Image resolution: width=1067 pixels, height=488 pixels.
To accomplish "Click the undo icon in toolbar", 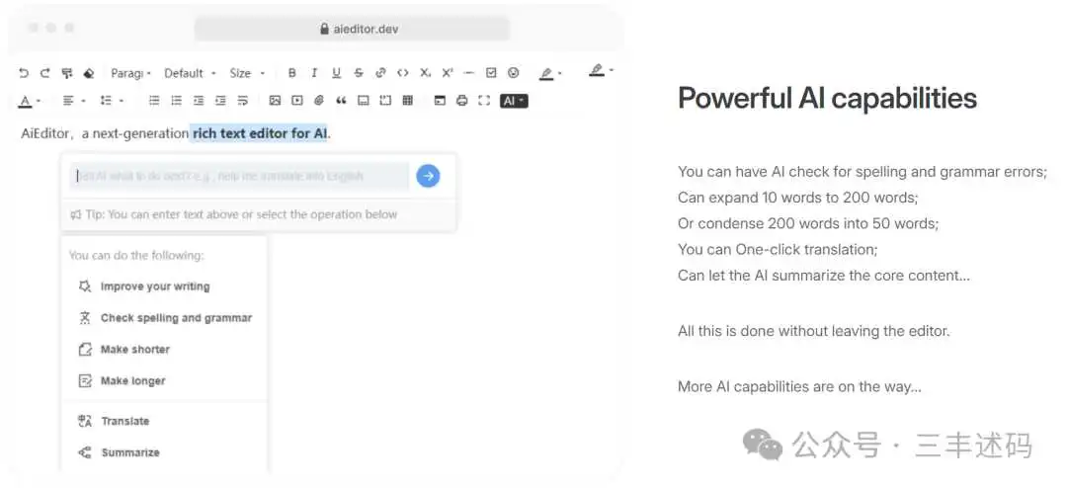I will click(24, 73).
